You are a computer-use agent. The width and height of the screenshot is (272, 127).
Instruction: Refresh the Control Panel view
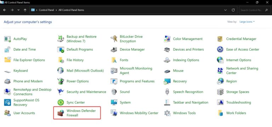click(x=233, y=10)
